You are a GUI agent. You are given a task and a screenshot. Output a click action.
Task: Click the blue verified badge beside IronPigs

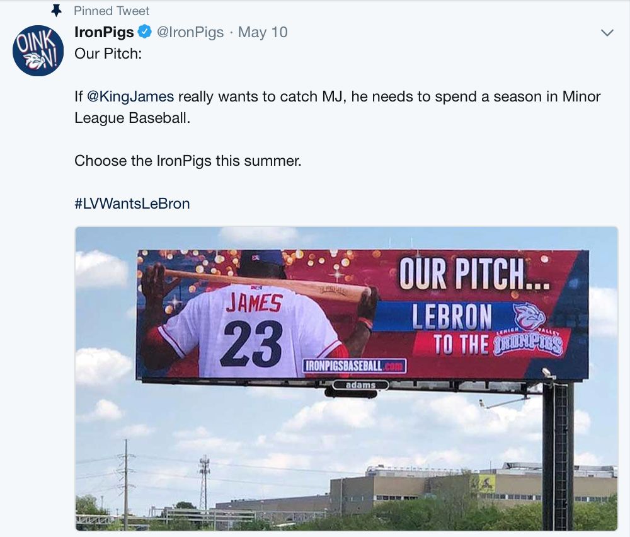[x=145, y=32]
